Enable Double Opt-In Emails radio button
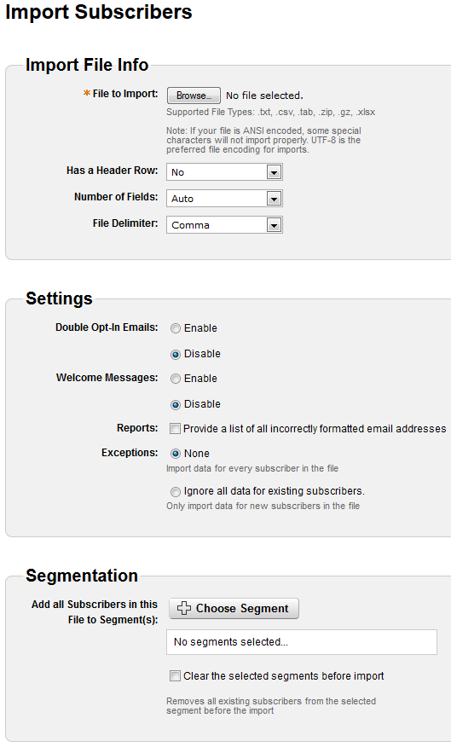The height and width of the screenshot is (747, 451). pyautogui.click(x=176, y=328)
